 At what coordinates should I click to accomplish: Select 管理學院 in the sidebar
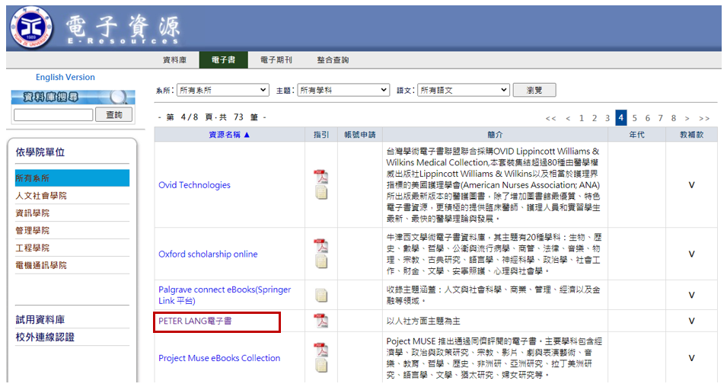(x=33, y=231)
